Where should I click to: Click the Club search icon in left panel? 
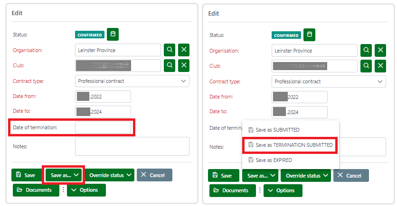tap(170, 65)
